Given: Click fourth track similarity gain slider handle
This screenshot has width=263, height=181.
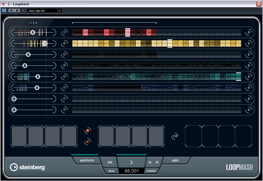Looking at the screenshot, I should (x=25, y=66).
